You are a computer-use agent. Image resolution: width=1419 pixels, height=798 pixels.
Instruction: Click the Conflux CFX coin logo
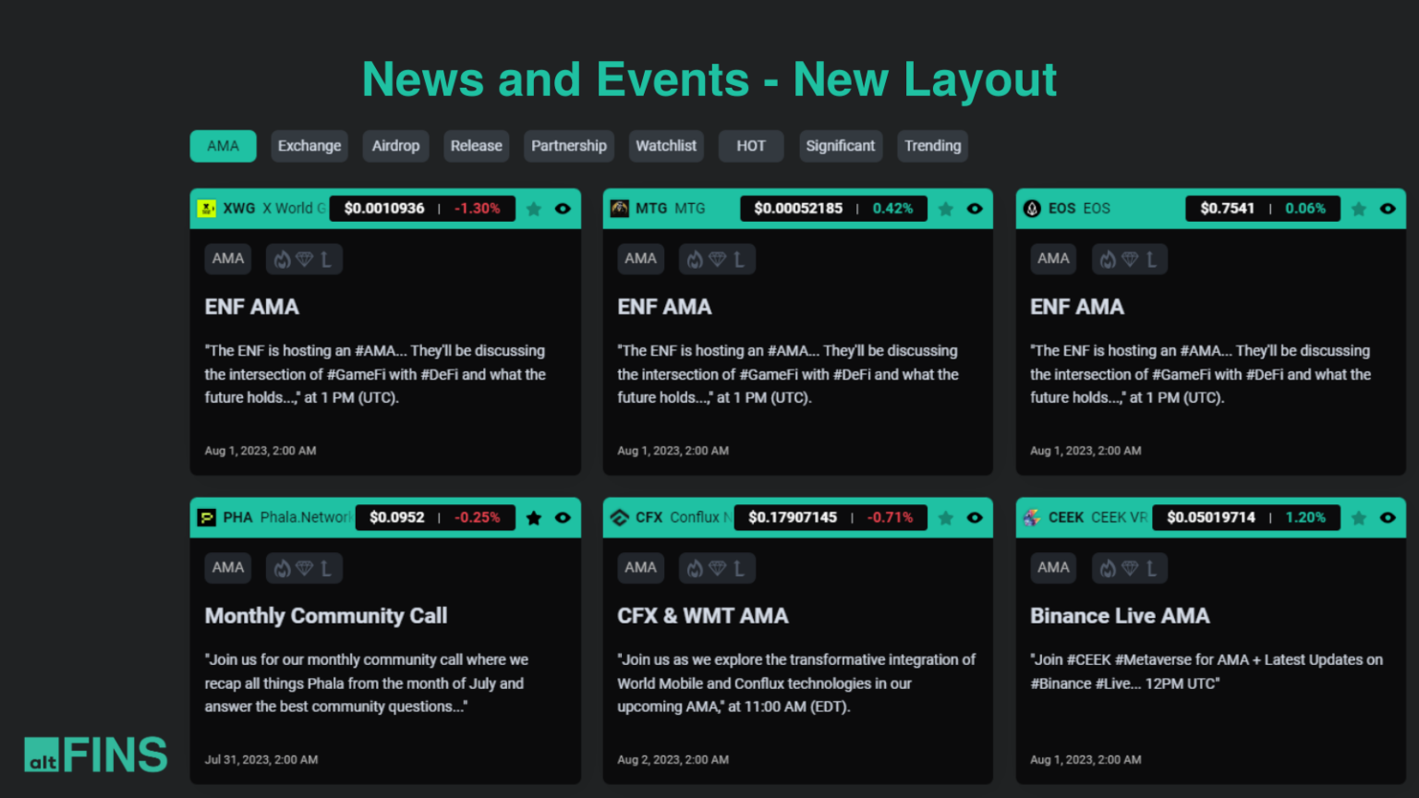point(619,517)
